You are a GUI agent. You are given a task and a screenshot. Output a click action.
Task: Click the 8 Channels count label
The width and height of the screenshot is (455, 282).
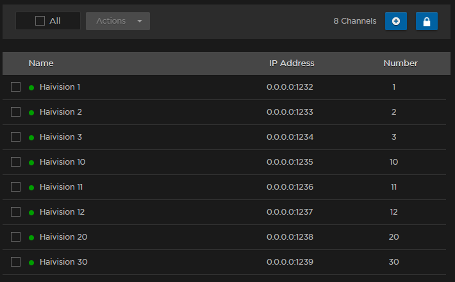tap(355, 21)
